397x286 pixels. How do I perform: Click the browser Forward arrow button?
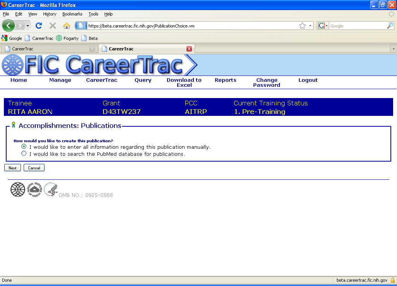[20, 26]
